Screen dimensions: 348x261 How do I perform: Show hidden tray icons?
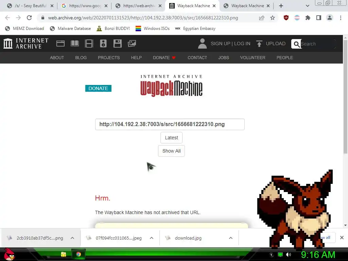pos(272,255)
